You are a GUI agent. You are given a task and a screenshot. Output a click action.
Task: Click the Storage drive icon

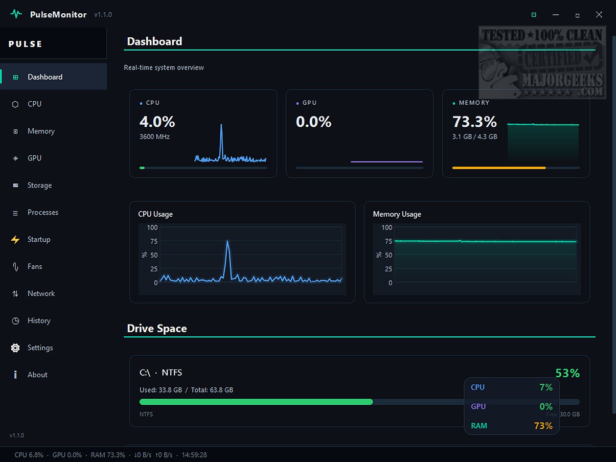pos(15,186)
